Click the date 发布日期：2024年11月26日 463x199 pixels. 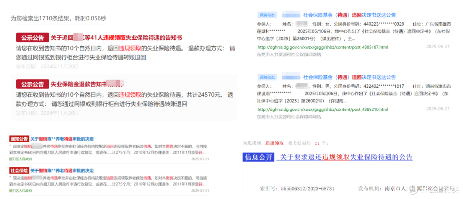47,113
